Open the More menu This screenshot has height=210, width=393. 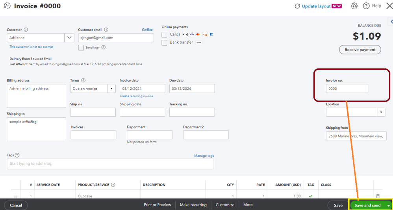click(x=248, y=205)
